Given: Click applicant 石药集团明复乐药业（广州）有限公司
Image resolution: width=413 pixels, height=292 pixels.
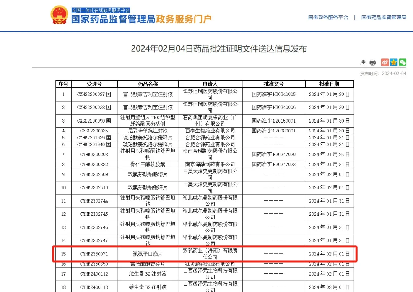Looking at the screenshot, I should click(210, 121).
